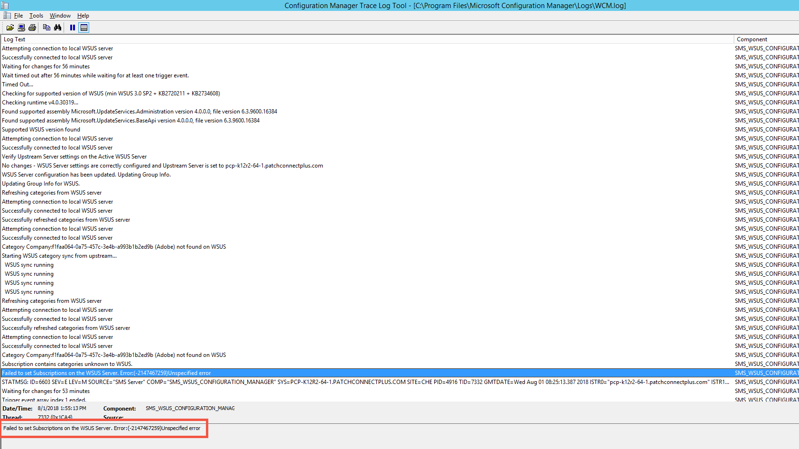This screenshot has height=449, width=799.
Task: Open the Window menu
Action: 60,16
